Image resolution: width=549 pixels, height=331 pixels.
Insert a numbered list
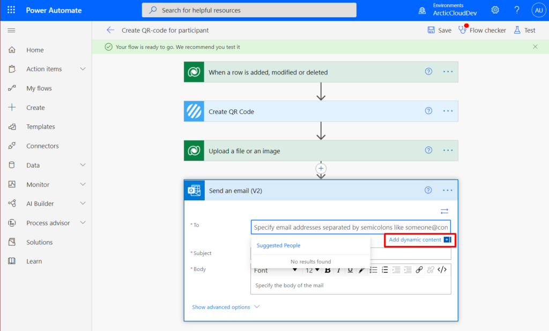pyautogui.click(x=385, y=270)
